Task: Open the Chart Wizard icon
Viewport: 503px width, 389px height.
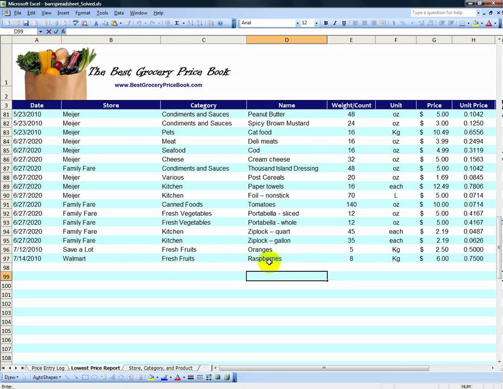Action: 211,23
